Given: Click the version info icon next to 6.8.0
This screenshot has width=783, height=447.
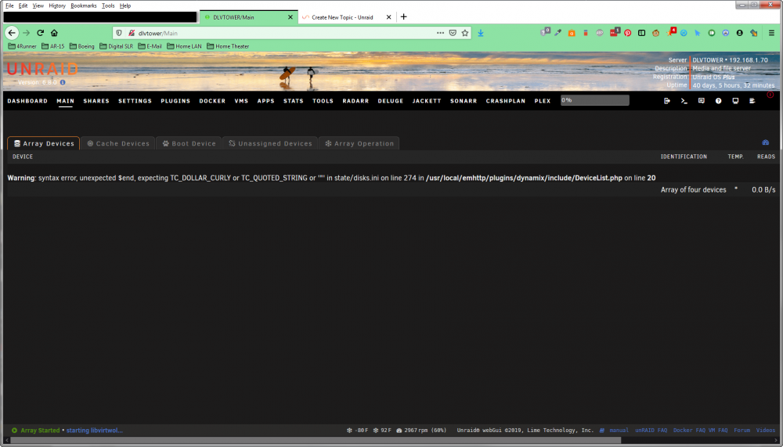Looking at the screenshot, I should pos(63,82).
